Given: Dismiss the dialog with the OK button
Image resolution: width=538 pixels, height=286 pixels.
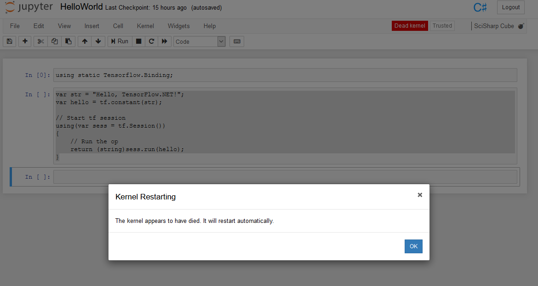Looking at the screenshot, I should pos(413,246).
